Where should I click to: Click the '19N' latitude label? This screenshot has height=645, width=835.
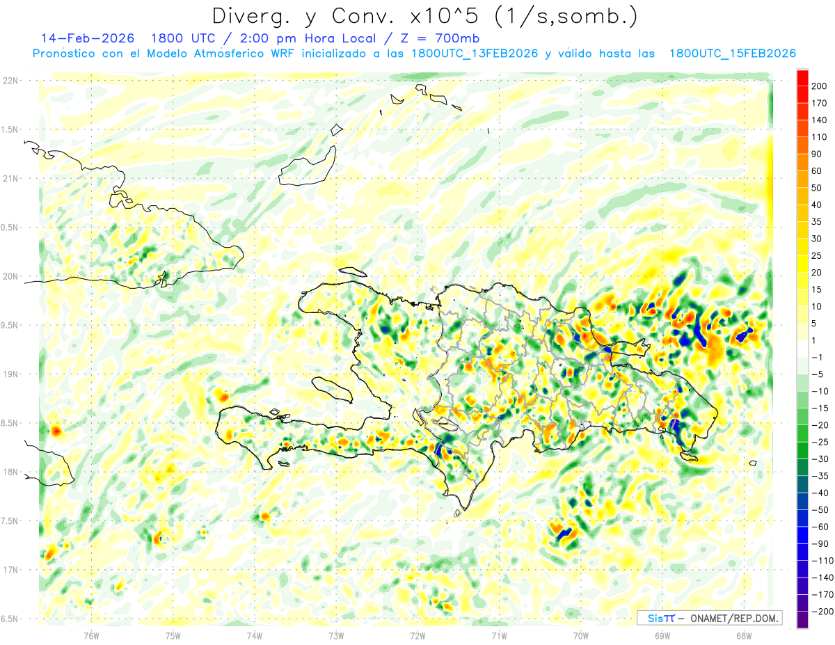(10, 374)
